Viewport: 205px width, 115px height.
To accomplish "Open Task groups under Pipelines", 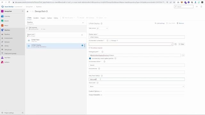I will (8, 50).
